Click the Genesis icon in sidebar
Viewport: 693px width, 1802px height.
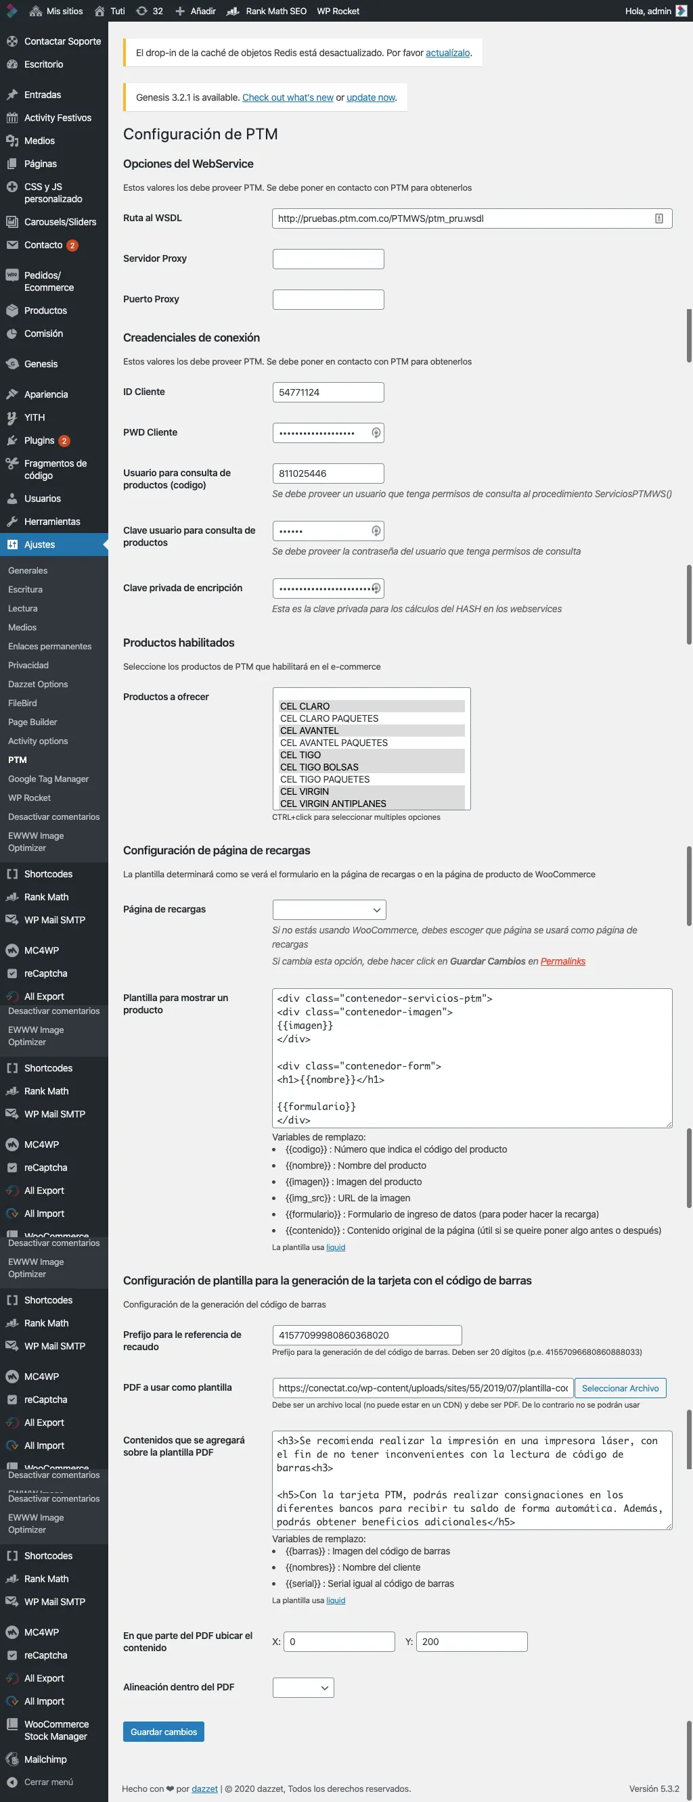12,365
